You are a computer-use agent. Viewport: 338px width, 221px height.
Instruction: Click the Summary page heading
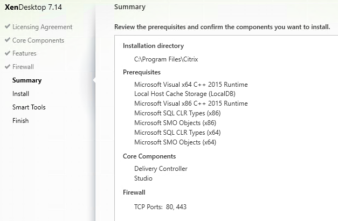(130, 7)
